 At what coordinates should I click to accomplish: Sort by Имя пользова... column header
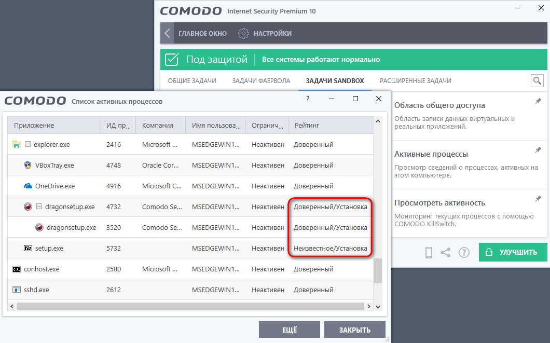click(215, 125)
